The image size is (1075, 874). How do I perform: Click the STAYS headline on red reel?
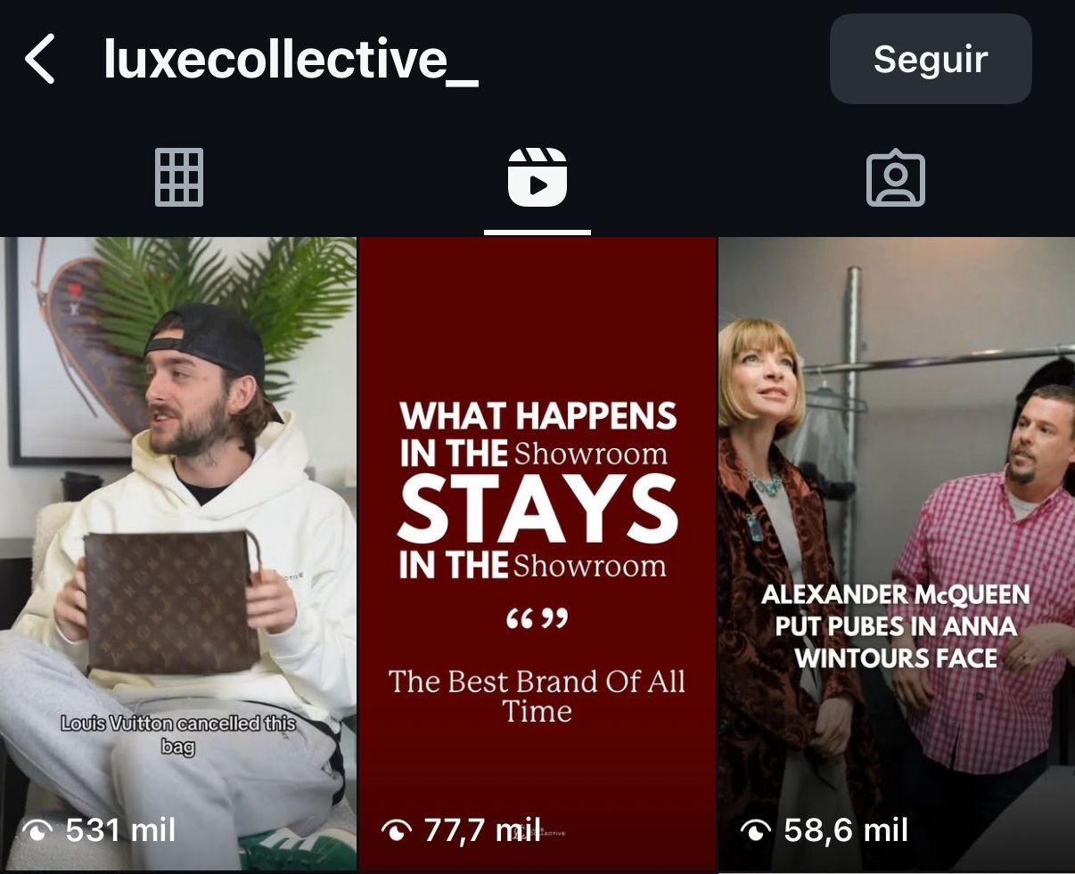click(537, 509)
